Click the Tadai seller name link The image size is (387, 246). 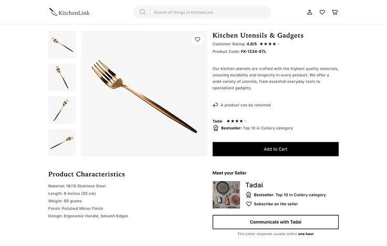254,185
